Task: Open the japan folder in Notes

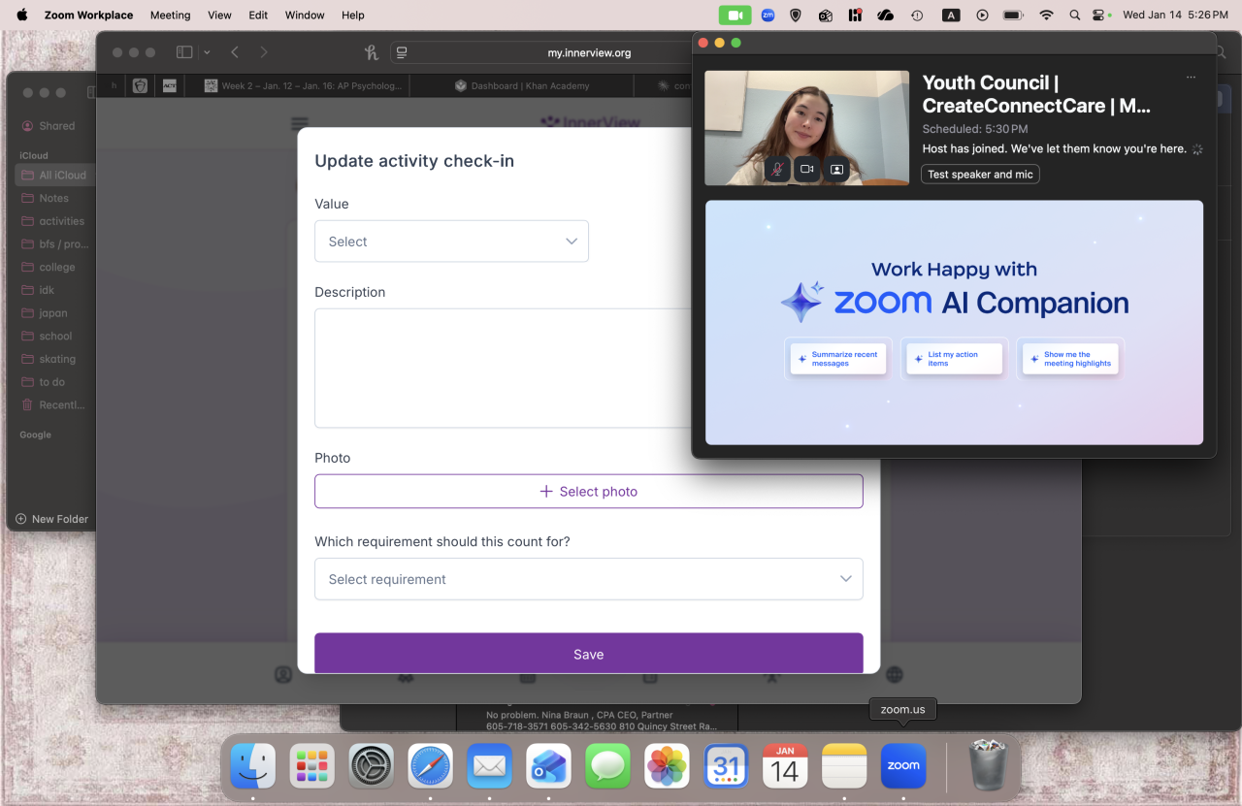Action: click(55, 313)
